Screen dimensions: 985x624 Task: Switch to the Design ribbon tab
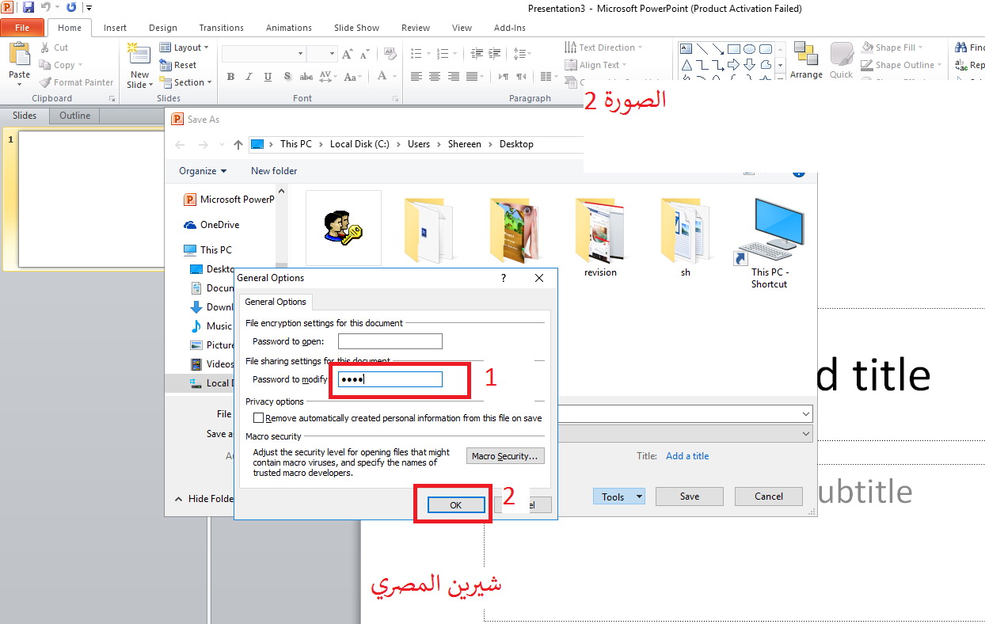[x=163, y=28]
